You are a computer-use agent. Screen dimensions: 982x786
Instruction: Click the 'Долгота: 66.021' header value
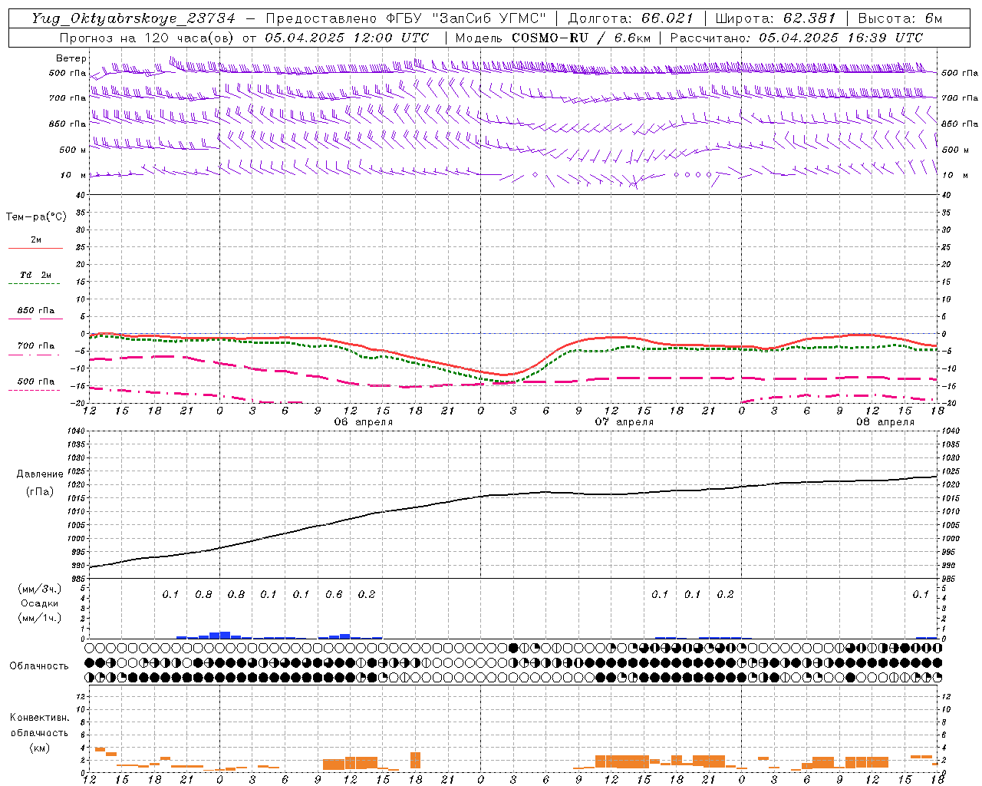click(631, 18)
